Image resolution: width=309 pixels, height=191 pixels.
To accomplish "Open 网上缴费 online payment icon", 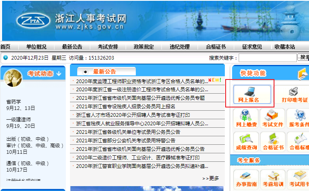I will [246, 119].
